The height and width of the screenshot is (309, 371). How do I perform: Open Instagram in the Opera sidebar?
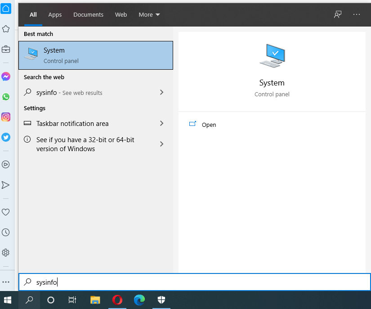pyautogui.click(x=6, y=117)
